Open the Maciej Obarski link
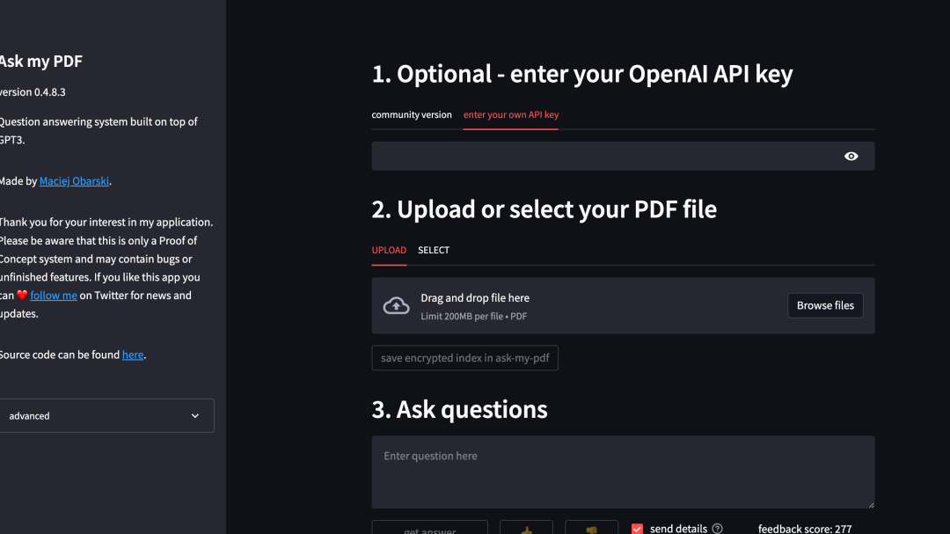The width and height of the screenshot is (950, 534). coord(74,180)
